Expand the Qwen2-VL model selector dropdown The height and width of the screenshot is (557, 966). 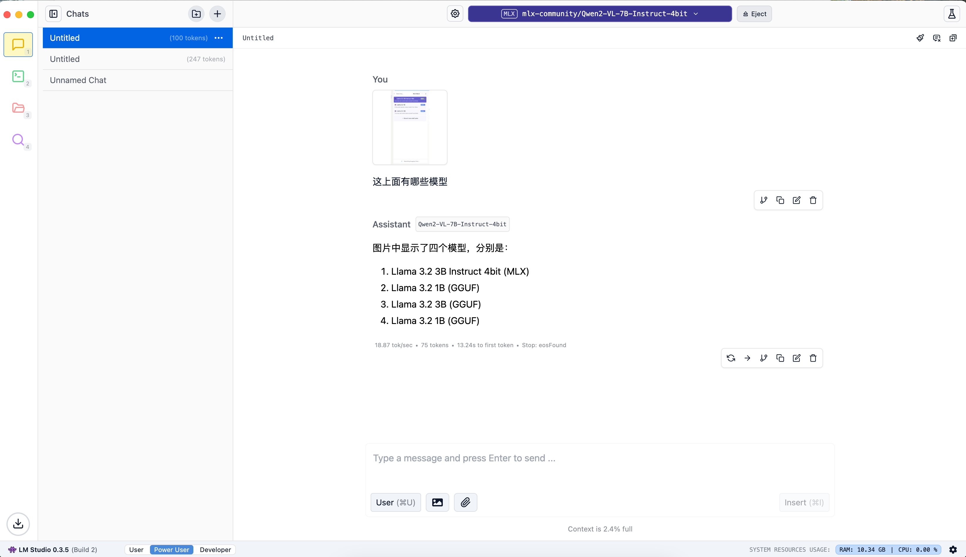[599, 14]
